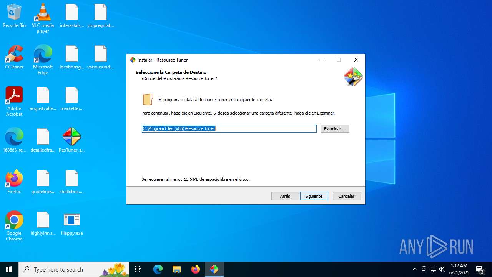The image size is (492, 277).
Task: Close the Resource Tuner installer window
Action: (x=356, y=60)
